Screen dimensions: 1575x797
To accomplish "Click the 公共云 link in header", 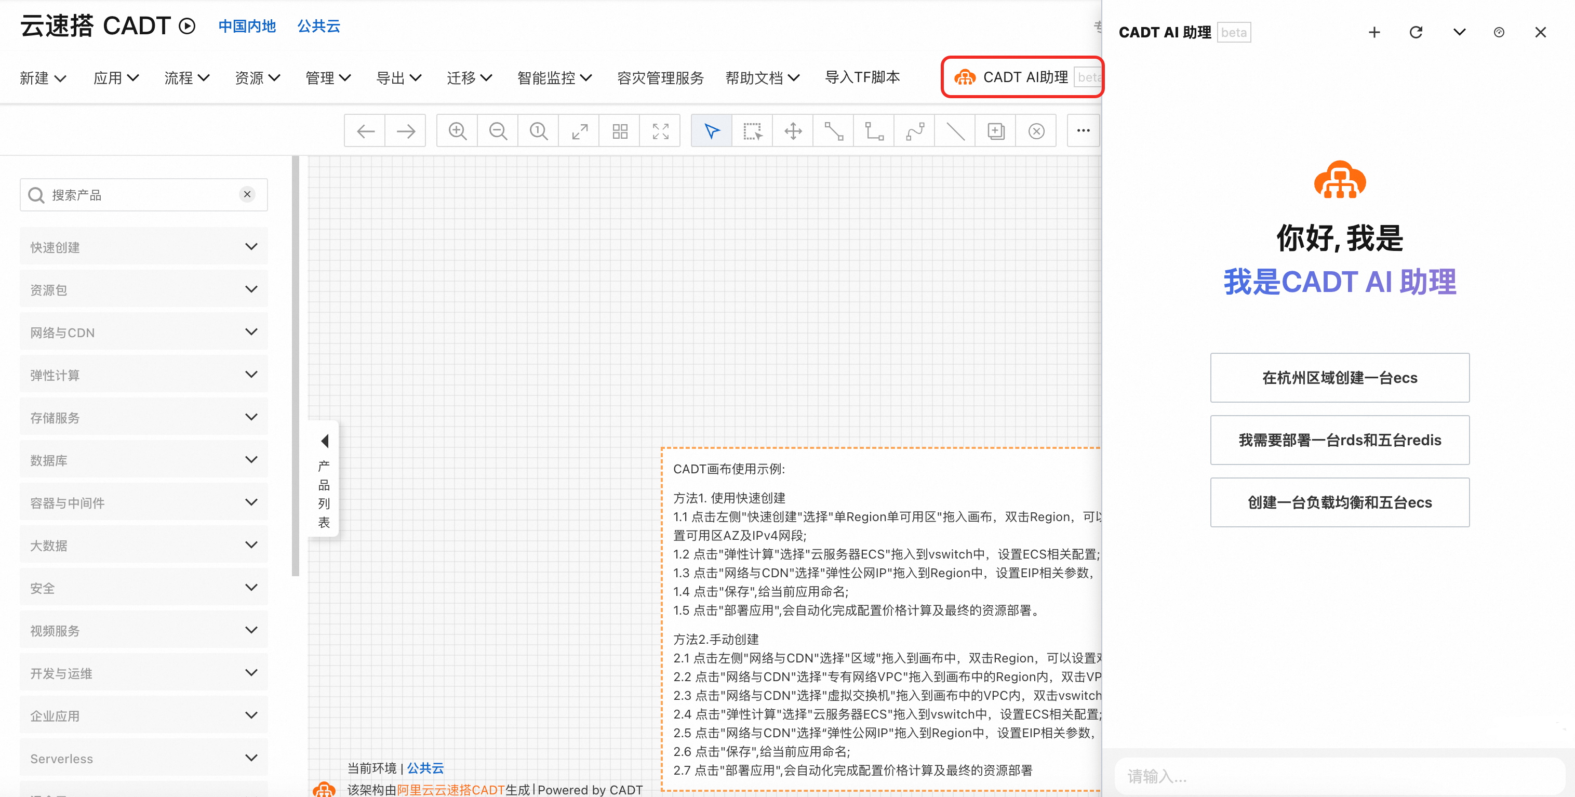I will click(318, 25).
